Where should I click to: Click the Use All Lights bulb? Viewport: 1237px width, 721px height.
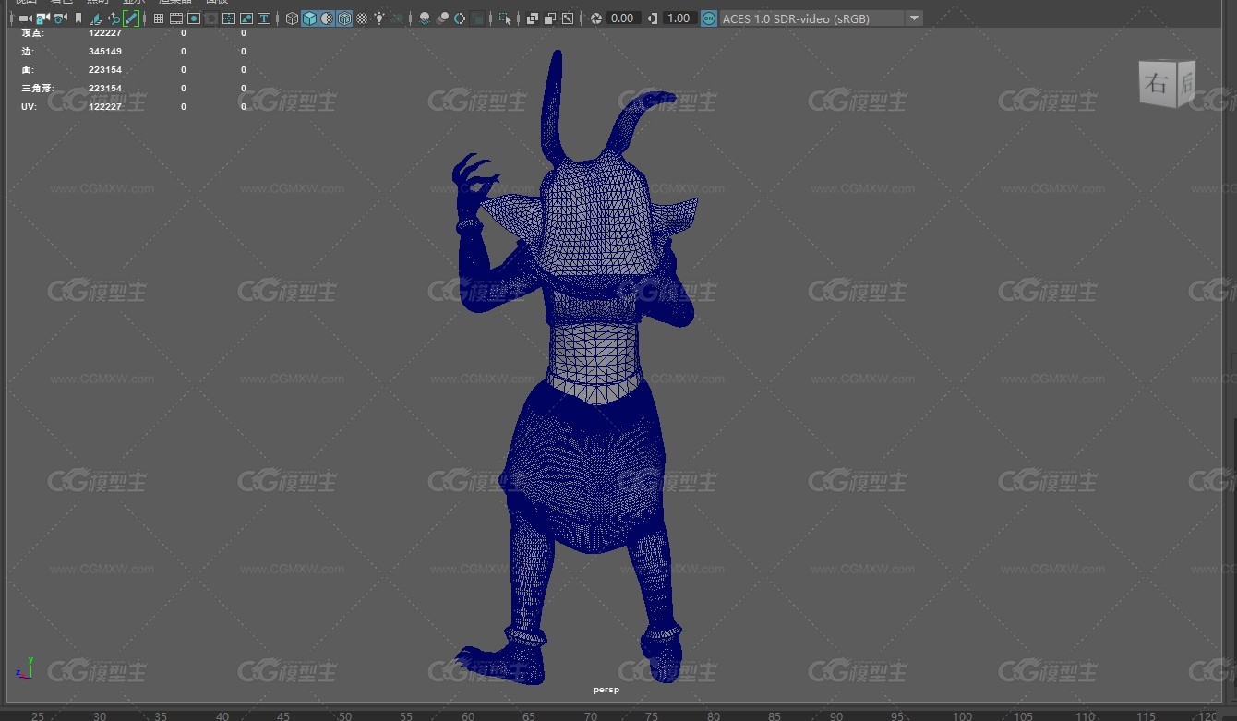pyautogui.click(x=379, y=18)
